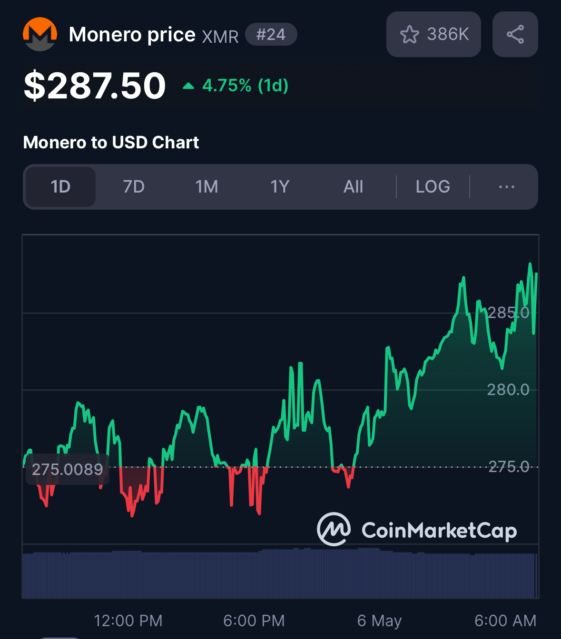Image resolution: width=561 pixels, height=639 pixels.
Task: Select the 1D chart range
Action: (x=60, y=187)
